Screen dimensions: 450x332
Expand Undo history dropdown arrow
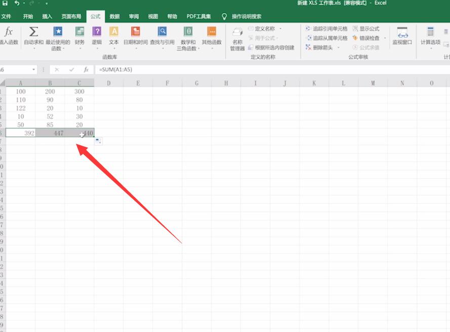[24, 3]
